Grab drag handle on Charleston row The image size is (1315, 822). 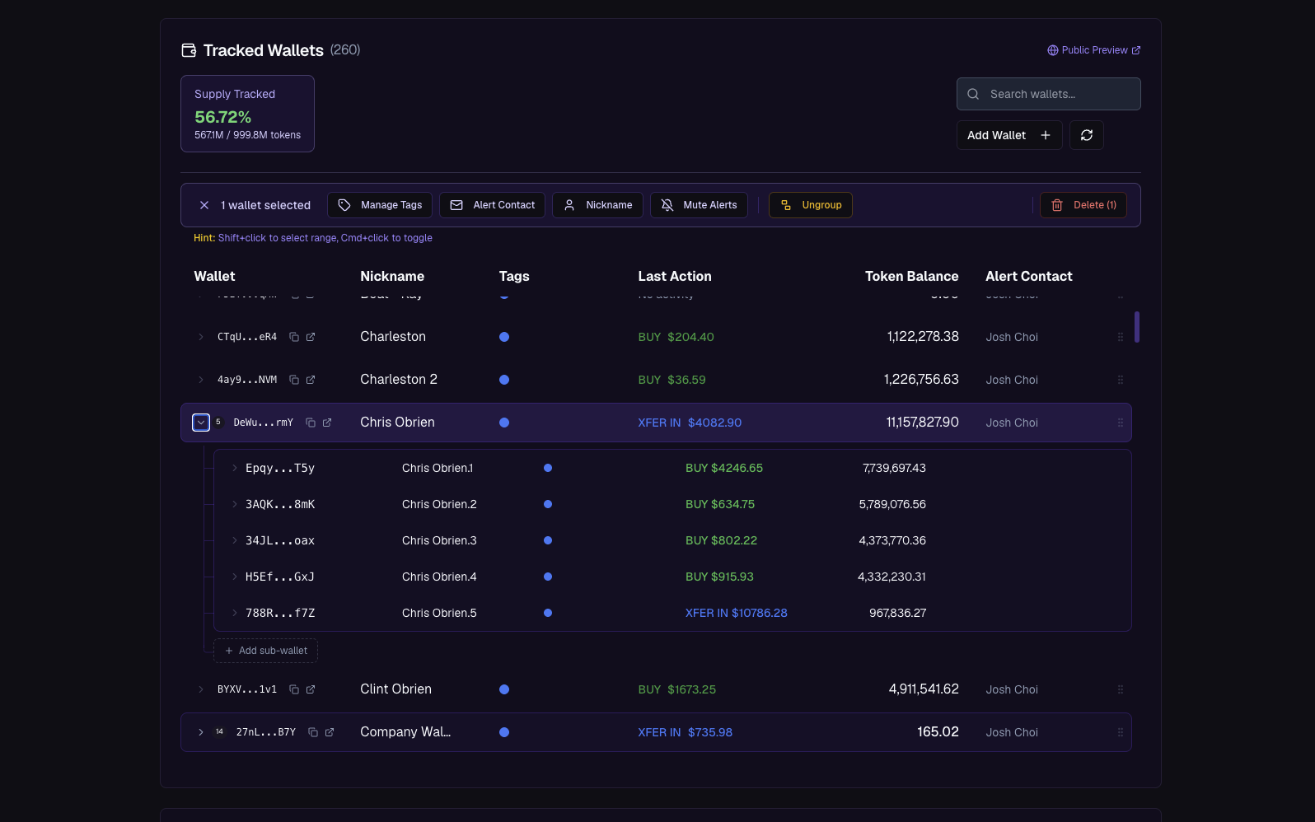pos(1121,337)
